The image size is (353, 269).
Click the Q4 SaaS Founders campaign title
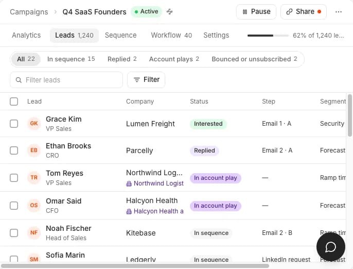coord(94,12)
